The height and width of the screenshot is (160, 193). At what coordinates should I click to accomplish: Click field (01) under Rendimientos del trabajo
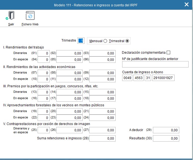[44, 53]
